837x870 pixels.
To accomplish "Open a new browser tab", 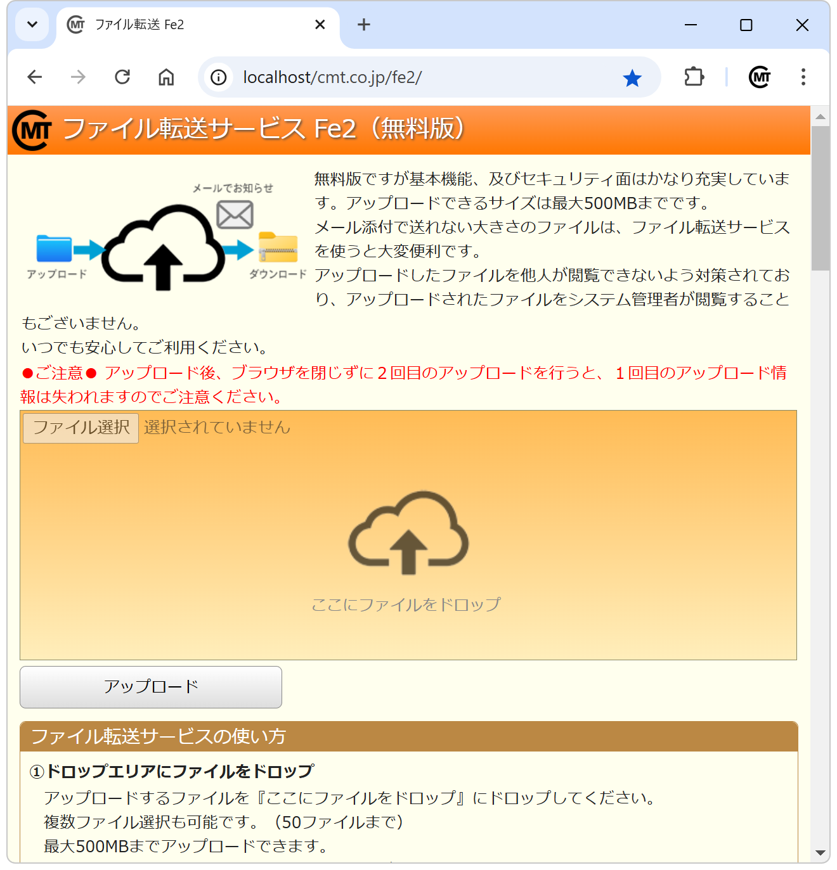I will 364,25.
